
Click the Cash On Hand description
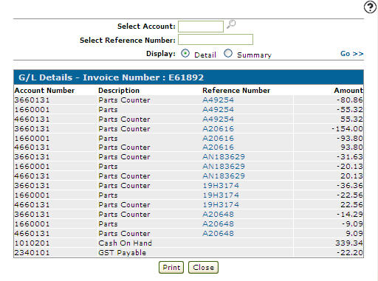125,243
